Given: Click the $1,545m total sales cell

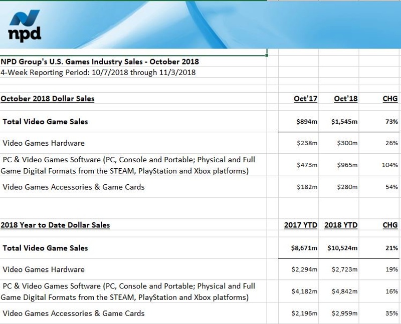Looking at the screenshot, I should click(344, 122).
